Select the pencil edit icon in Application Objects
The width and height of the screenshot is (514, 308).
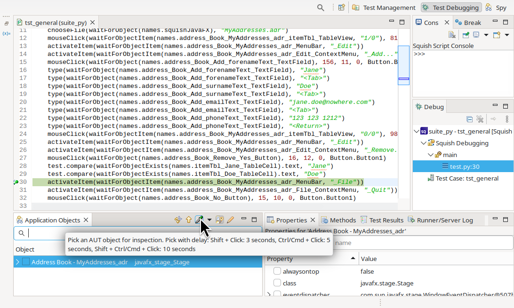coord(230,219)
